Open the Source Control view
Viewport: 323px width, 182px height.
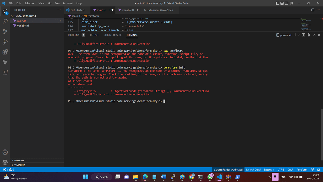5,32
